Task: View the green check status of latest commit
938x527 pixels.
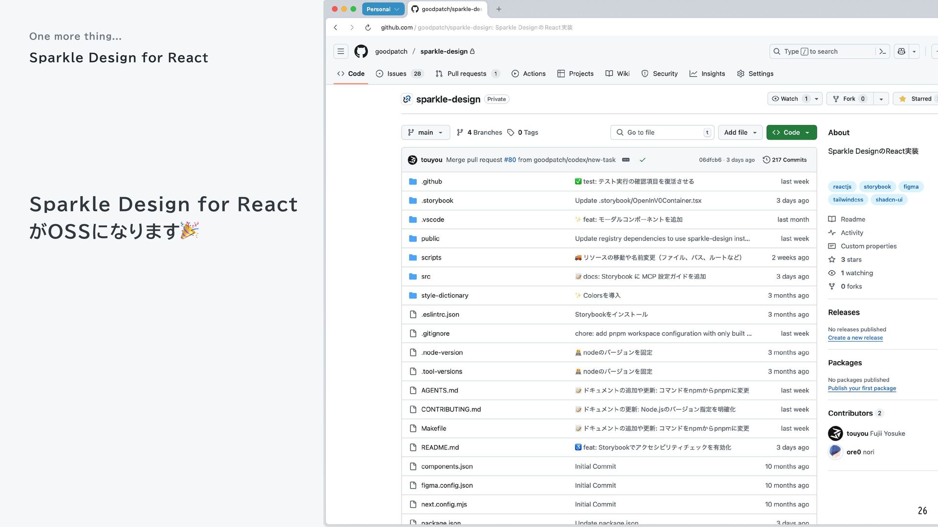Action: (642, 160)
